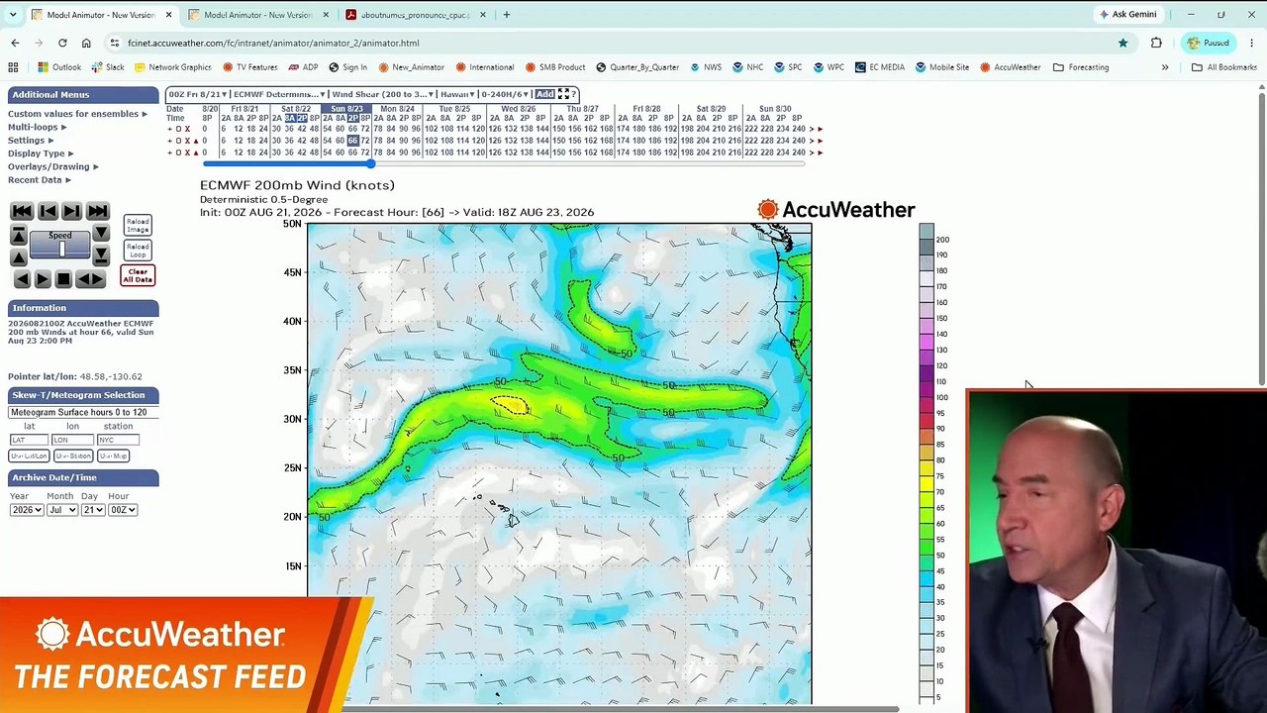Open the NHC bookmark
The height and width of the screenshot is (713, 1267).
tap(747, 67)
